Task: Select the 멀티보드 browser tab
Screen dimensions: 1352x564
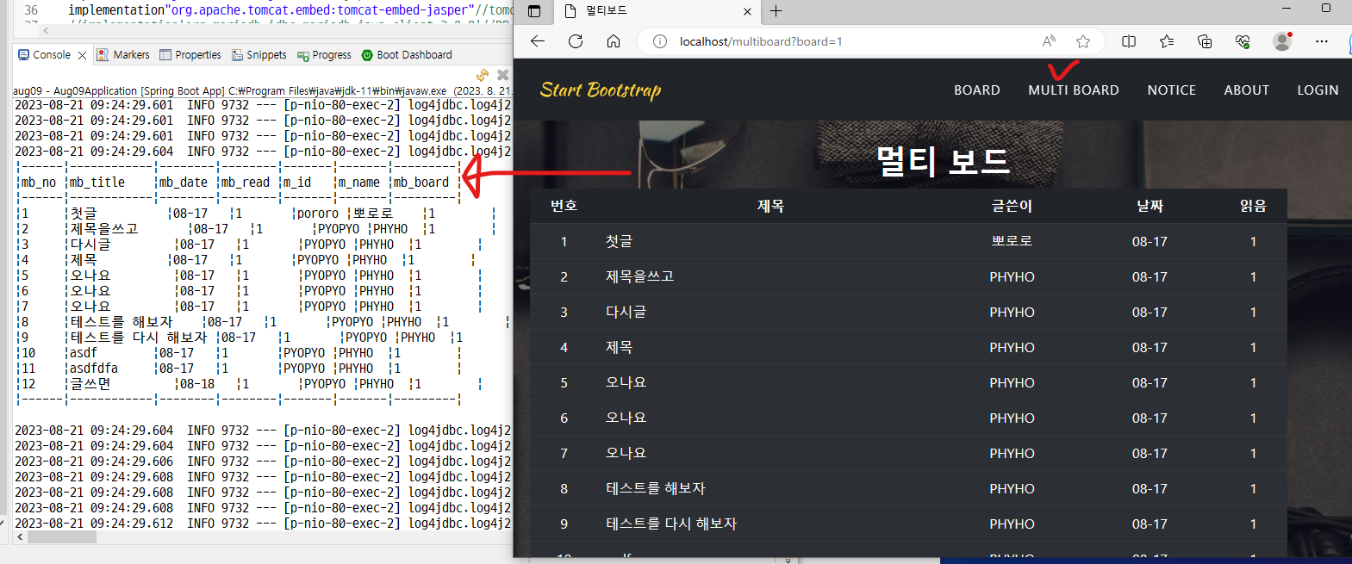Action: click(x=655, y=11)
